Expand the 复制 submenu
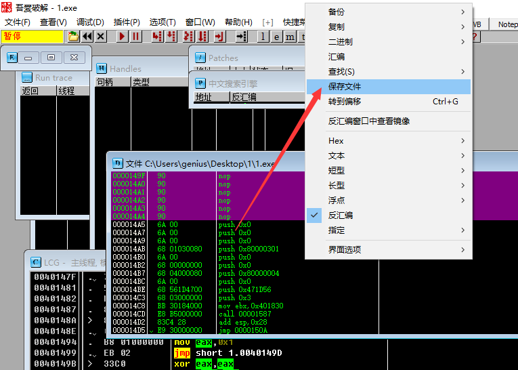This screenshot has height=370, width=518. pyautogui.click(x=389, y=27)
